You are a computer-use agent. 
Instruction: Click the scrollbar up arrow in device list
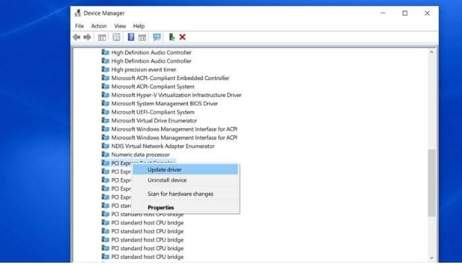point(432,52)
